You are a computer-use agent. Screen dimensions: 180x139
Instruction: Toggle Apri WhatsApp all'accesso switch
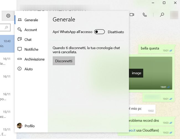99,32
